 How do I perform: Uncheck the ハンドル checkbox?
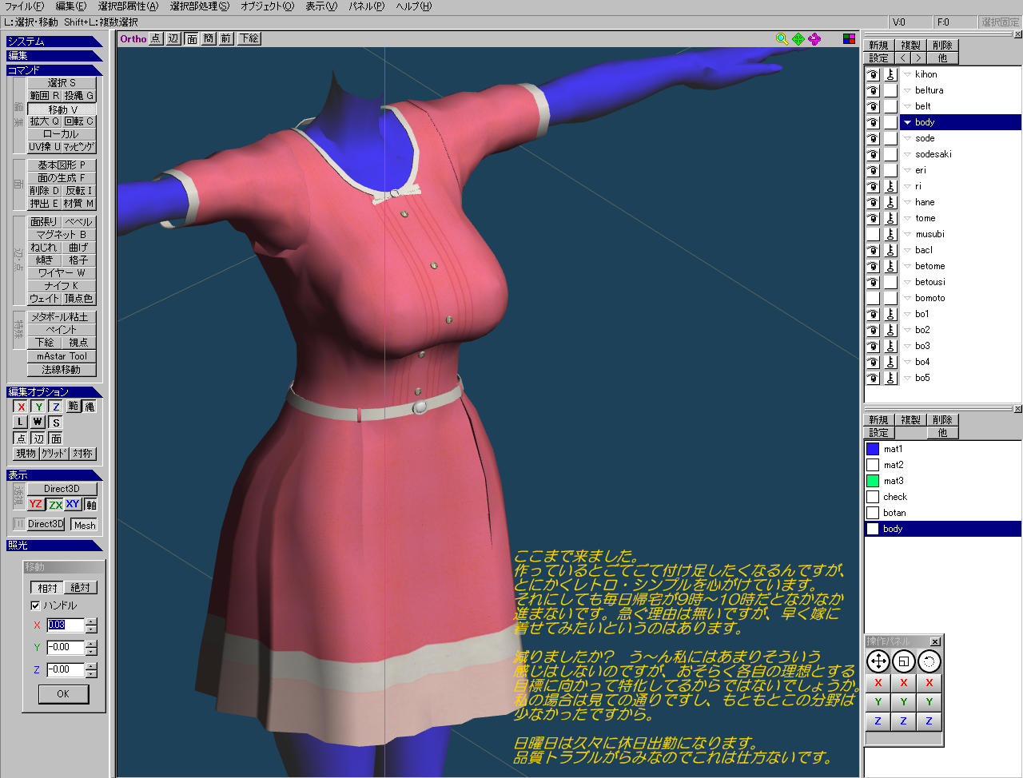click(35, 605)
